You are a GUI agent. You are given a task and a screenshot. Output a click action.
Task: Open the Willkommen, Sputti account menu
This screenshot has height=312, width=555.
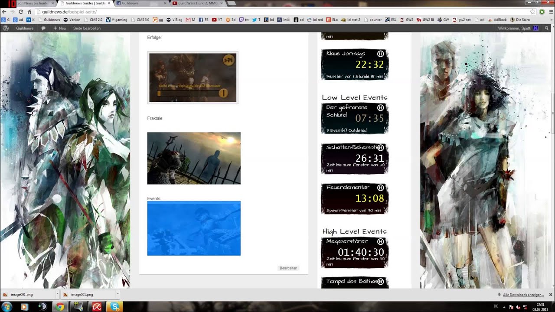tap(518, 28)
